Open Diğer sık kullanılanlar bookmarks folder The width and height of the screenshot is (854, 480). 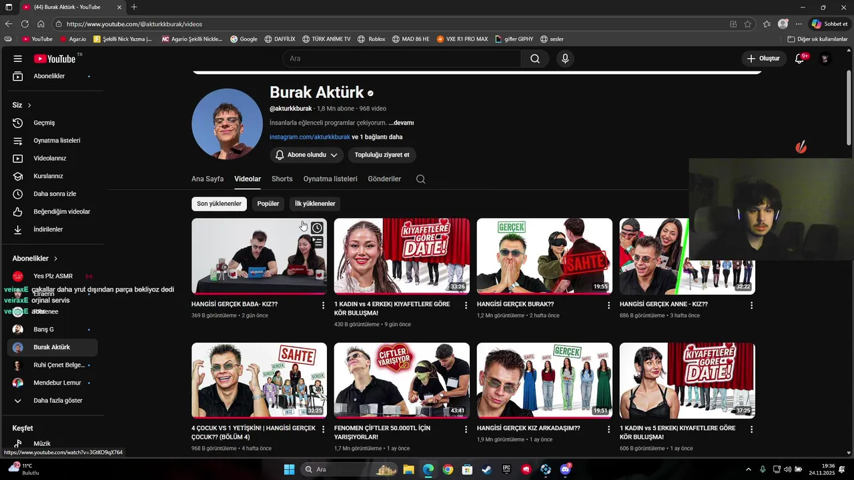[x=817, y=39]
